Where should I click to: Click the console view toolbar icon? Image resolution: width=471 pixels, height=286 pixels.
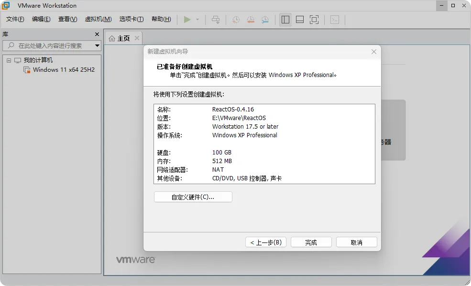coord(335,20)
